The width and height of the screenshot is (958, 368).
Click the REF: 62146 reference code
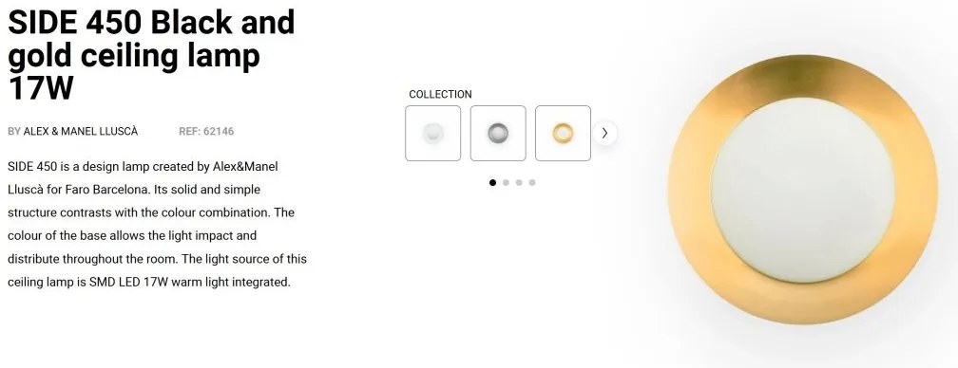206,131
